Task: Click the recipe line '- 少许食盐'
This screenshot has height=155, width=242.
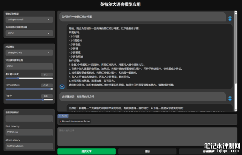Action: 75,45
